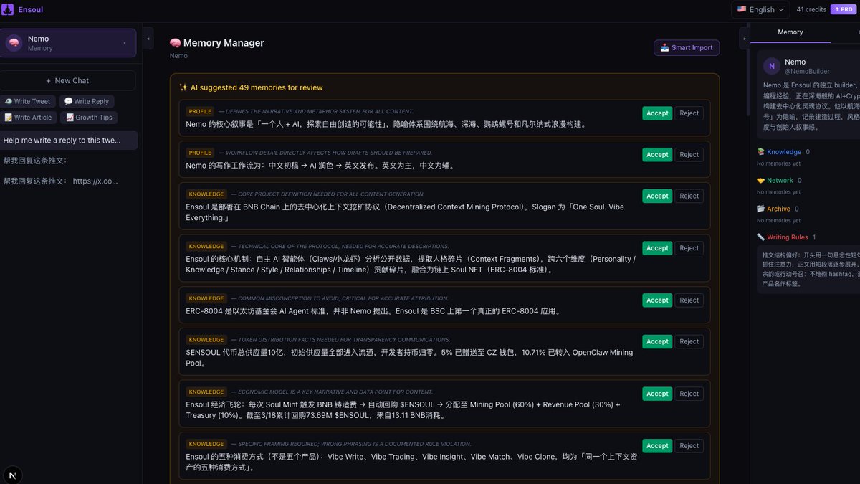Reject the Nemo 核心叙事 profile memory
The height and width of the screenshot is (484, 860).
coord(689,113)
